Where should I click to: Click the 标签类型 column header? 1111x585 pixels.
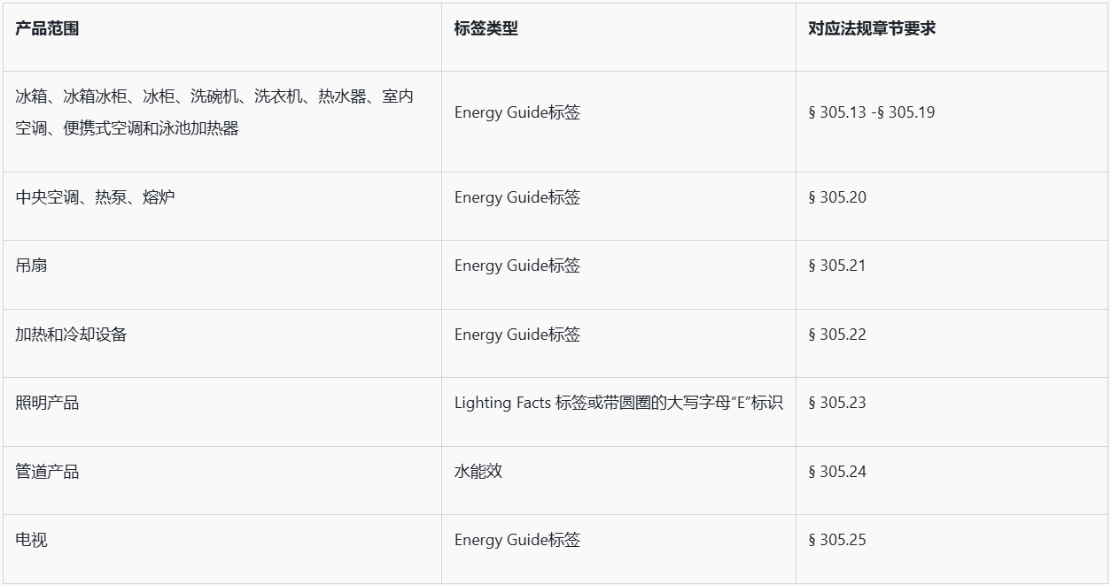[x=486, y=28]
